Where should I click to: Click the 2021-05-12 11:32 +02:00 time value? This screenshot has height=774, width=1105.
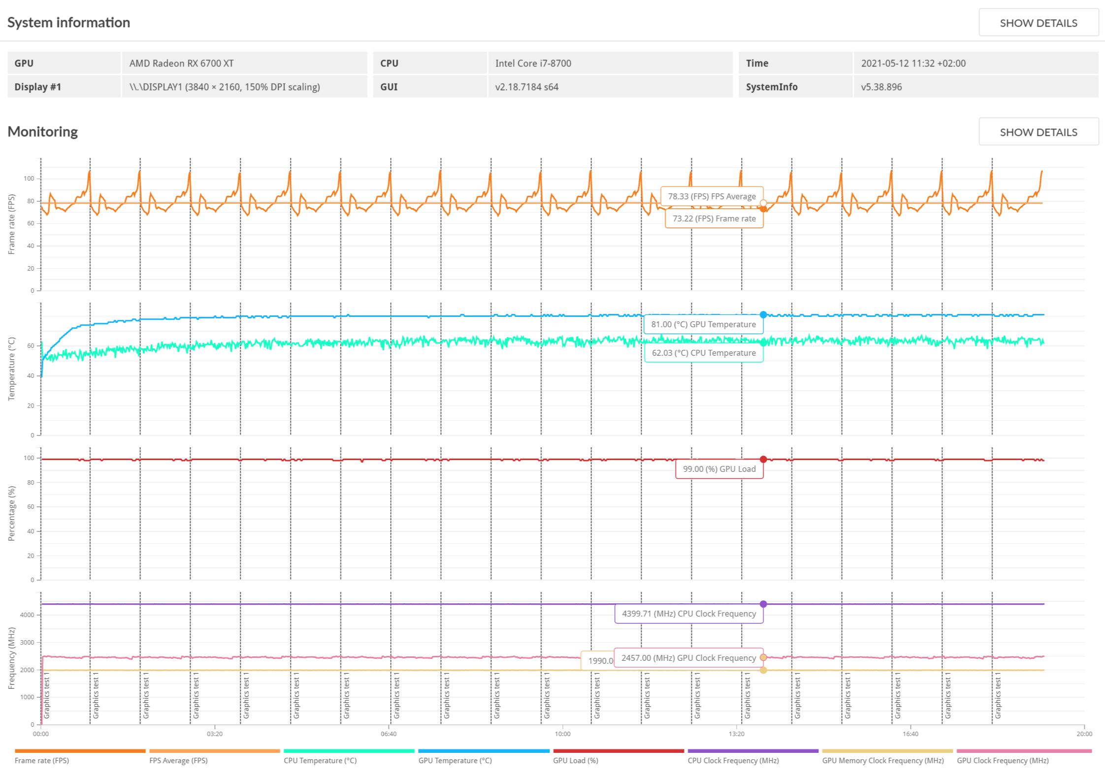pos(913,63)
